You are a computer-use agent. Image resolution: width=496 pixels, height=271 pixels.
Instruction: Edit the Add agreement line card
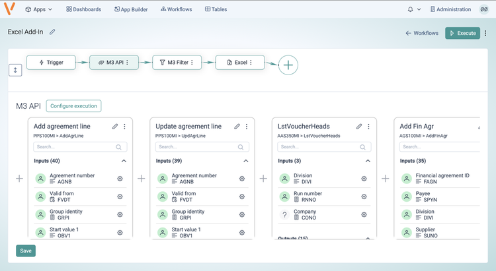click(115, 127)
